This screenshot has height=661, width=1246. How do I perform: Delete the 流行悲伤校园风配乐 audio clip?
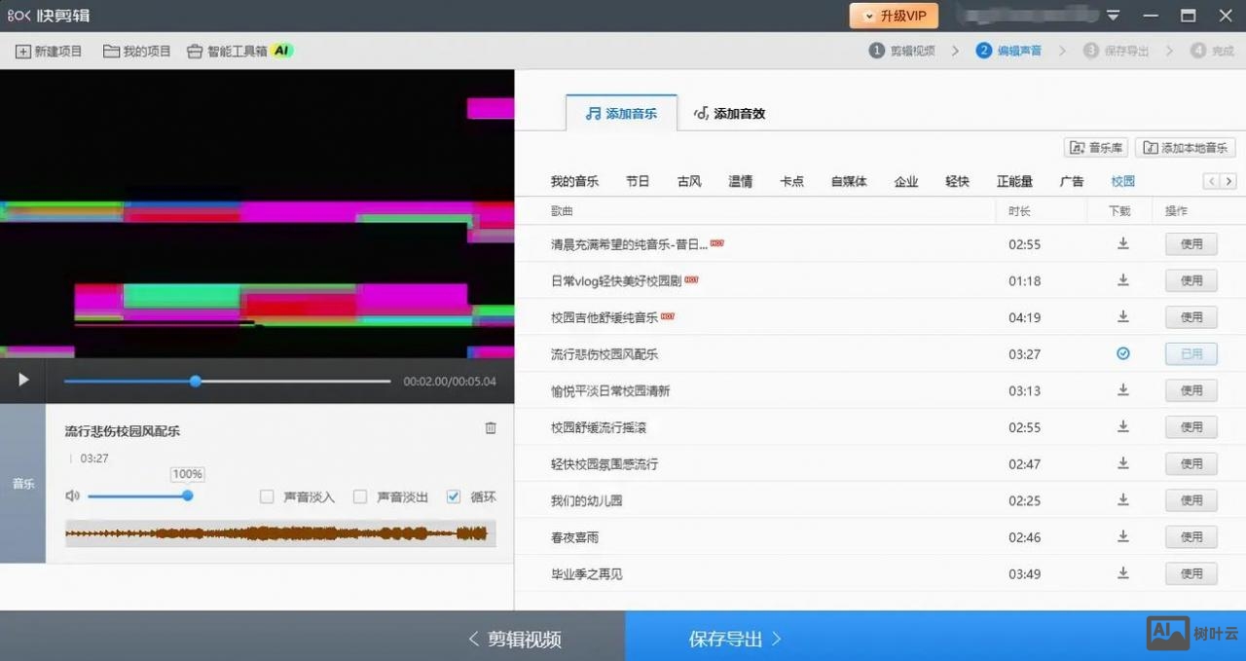(491, 427)
